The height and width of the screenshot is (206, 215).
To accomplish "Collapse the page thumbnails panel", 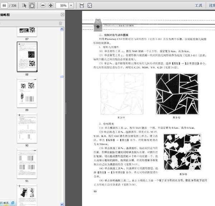I will [62, 15].
